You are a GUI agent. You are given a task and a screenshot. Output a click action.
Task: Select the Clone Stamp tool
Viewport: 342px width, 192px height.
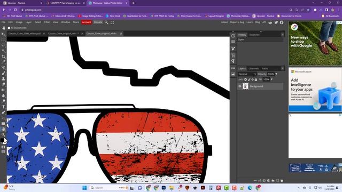[x=3, y=78]
